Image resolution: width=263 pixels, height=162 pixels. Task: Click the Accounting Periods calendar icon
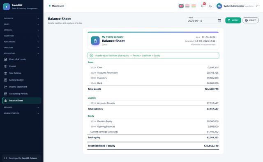[x=5, y=94]
